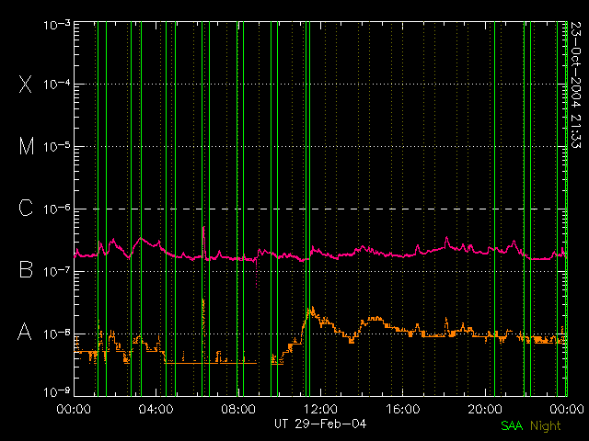Click the 04:00 time axis label
This screenshot has height=441, width=589.
(x=156, y=409)
